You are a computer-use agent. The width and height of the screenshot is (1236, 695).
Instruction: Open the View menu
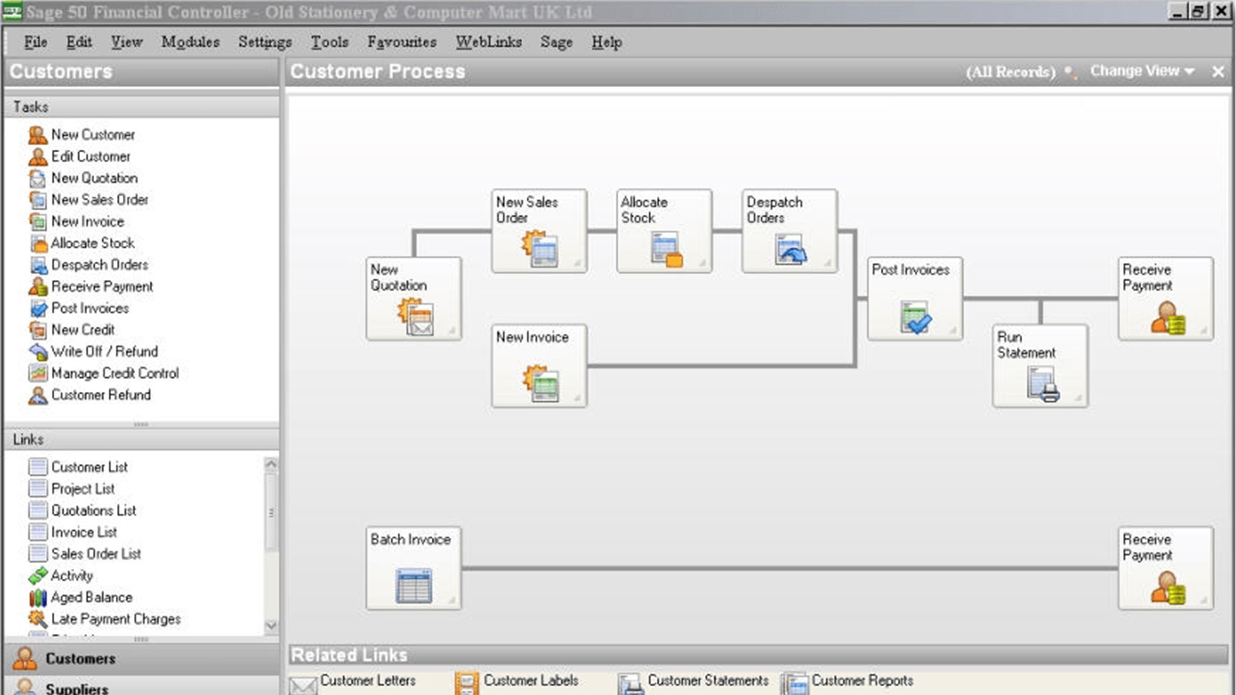pos(127,42)
